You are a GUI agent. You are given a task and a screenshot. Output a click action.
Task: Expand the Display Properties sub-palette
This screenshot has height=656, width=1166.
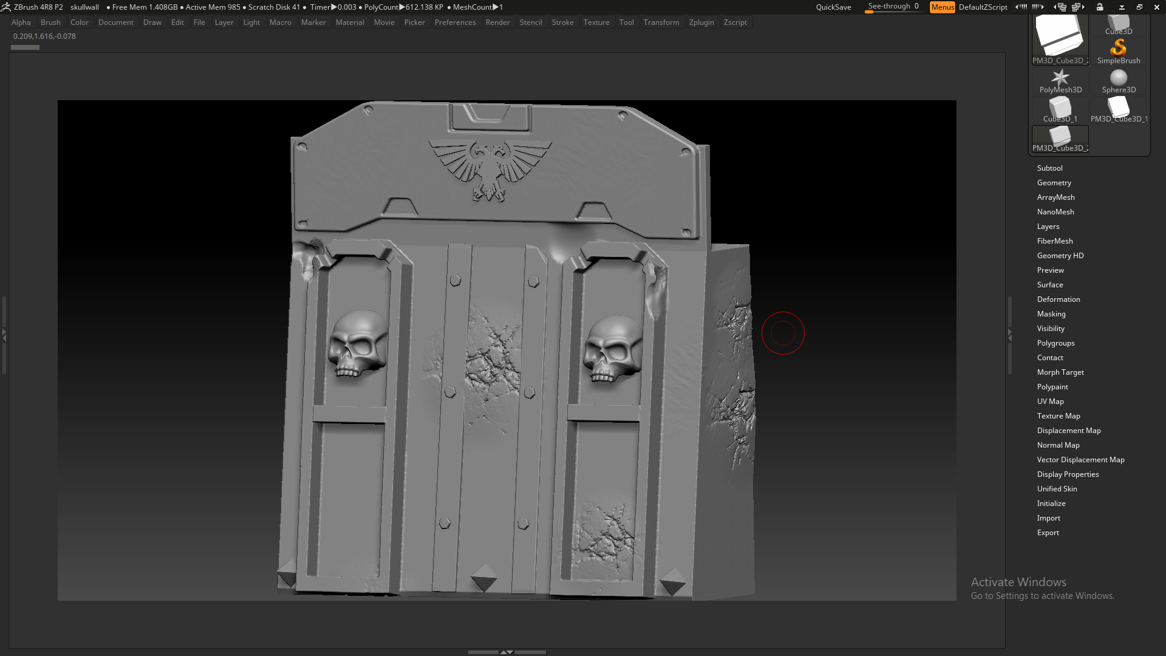[x=1068, y=474]
